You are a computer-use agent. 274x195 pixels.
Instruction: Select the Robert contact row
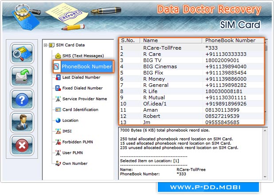click(192, 116)
